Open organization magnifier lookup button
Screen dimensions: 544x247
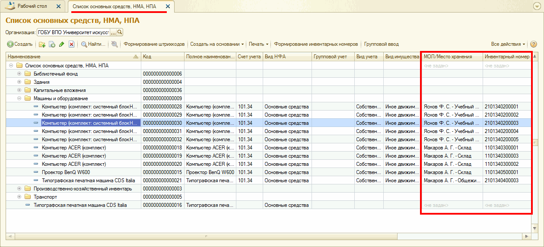[120, 32]
